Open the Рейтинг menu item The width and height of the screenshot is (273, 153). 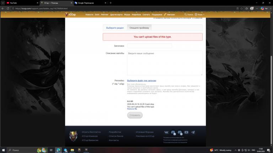(105, 15)
